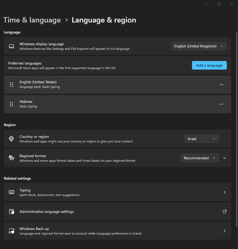Click the external link icon for Administrative language settings

pyautogui.click(x=225, y=212)
